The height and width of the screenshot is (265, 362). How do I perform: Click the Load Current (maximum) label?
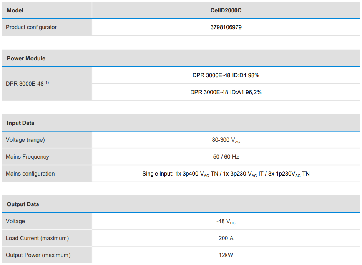[x=37, y=238]
